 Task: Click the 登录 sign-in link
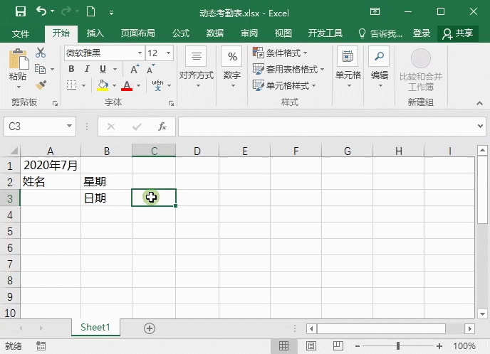point(422,33)
